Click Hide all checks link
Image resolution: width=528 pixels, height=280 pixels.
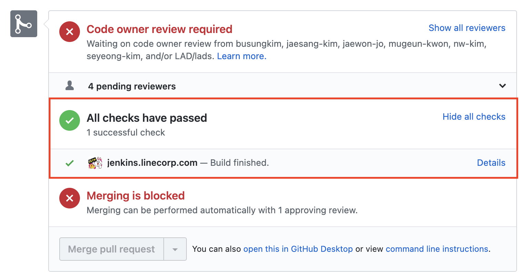[474, 117]
